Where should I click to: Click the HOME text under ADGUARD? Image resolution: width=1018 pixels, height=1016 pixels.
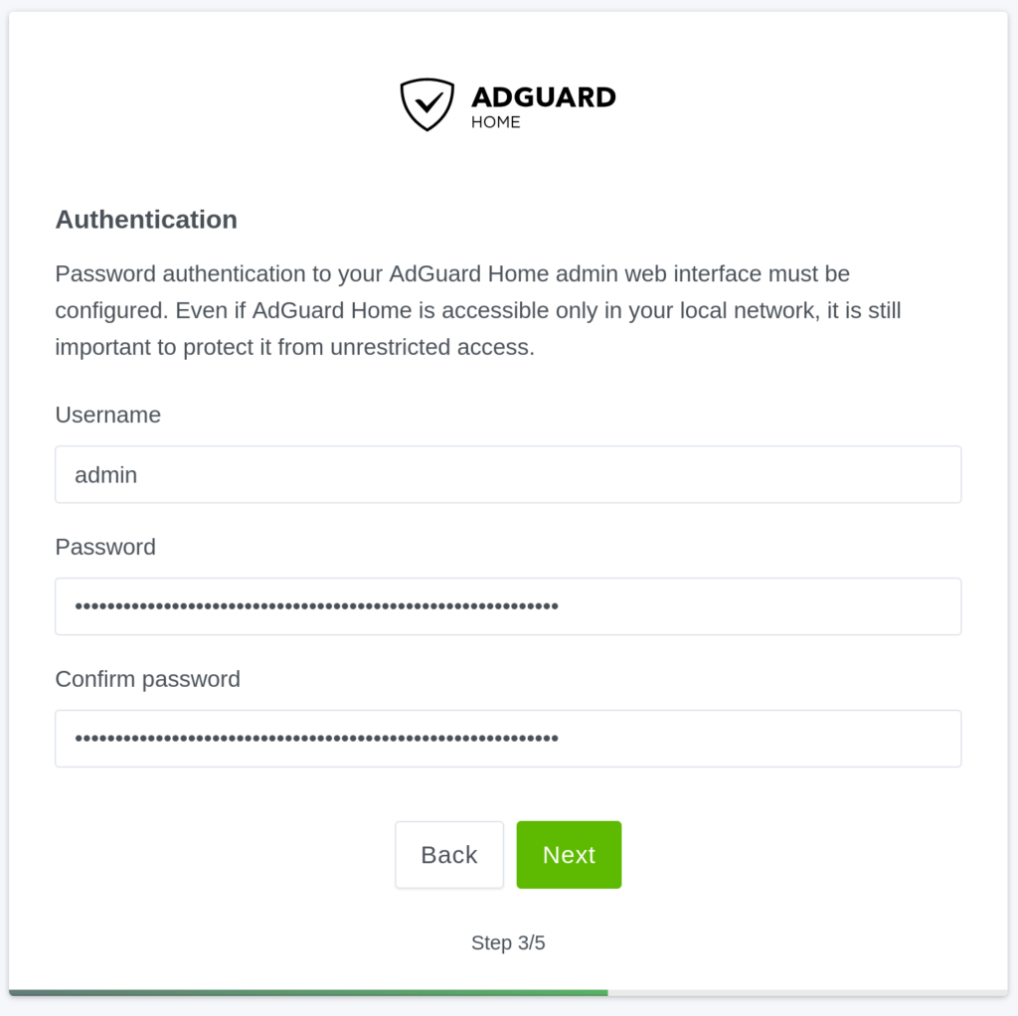click(x=495, y=123)
